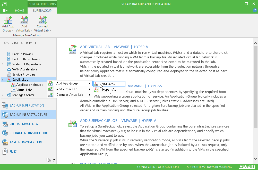The width and height of the screenshot is (258, 170).
Task: Click VMWARE link next to Add SureBackup Job
Action: (129, 121)
